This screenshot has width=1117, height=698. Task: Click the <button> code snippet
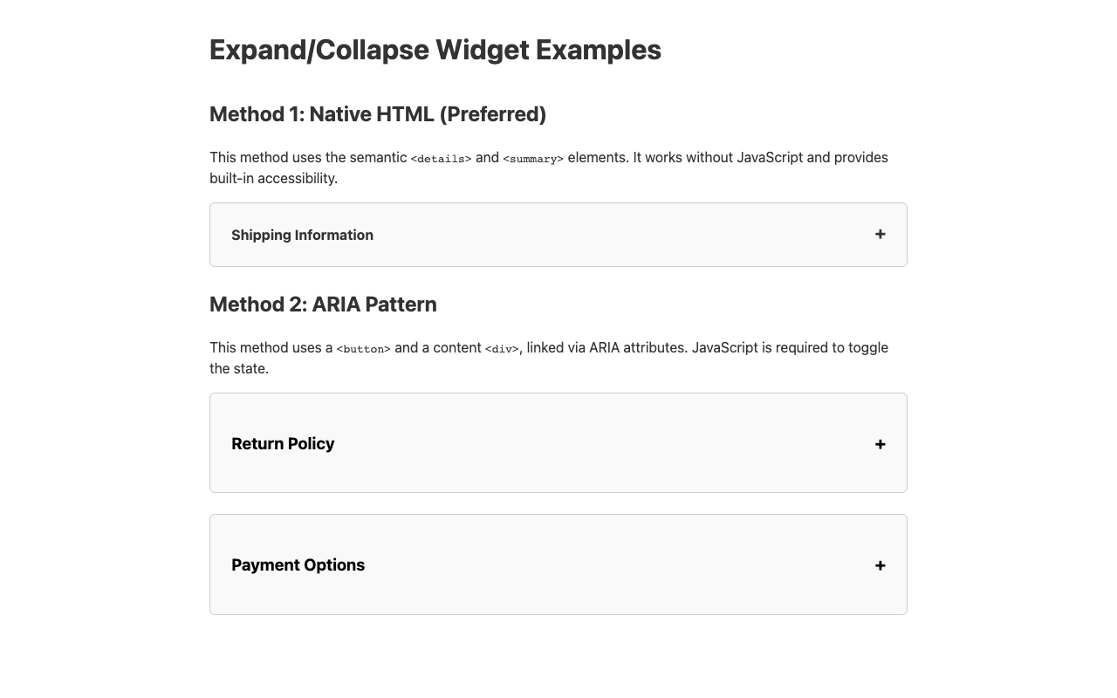pos(363,349)
